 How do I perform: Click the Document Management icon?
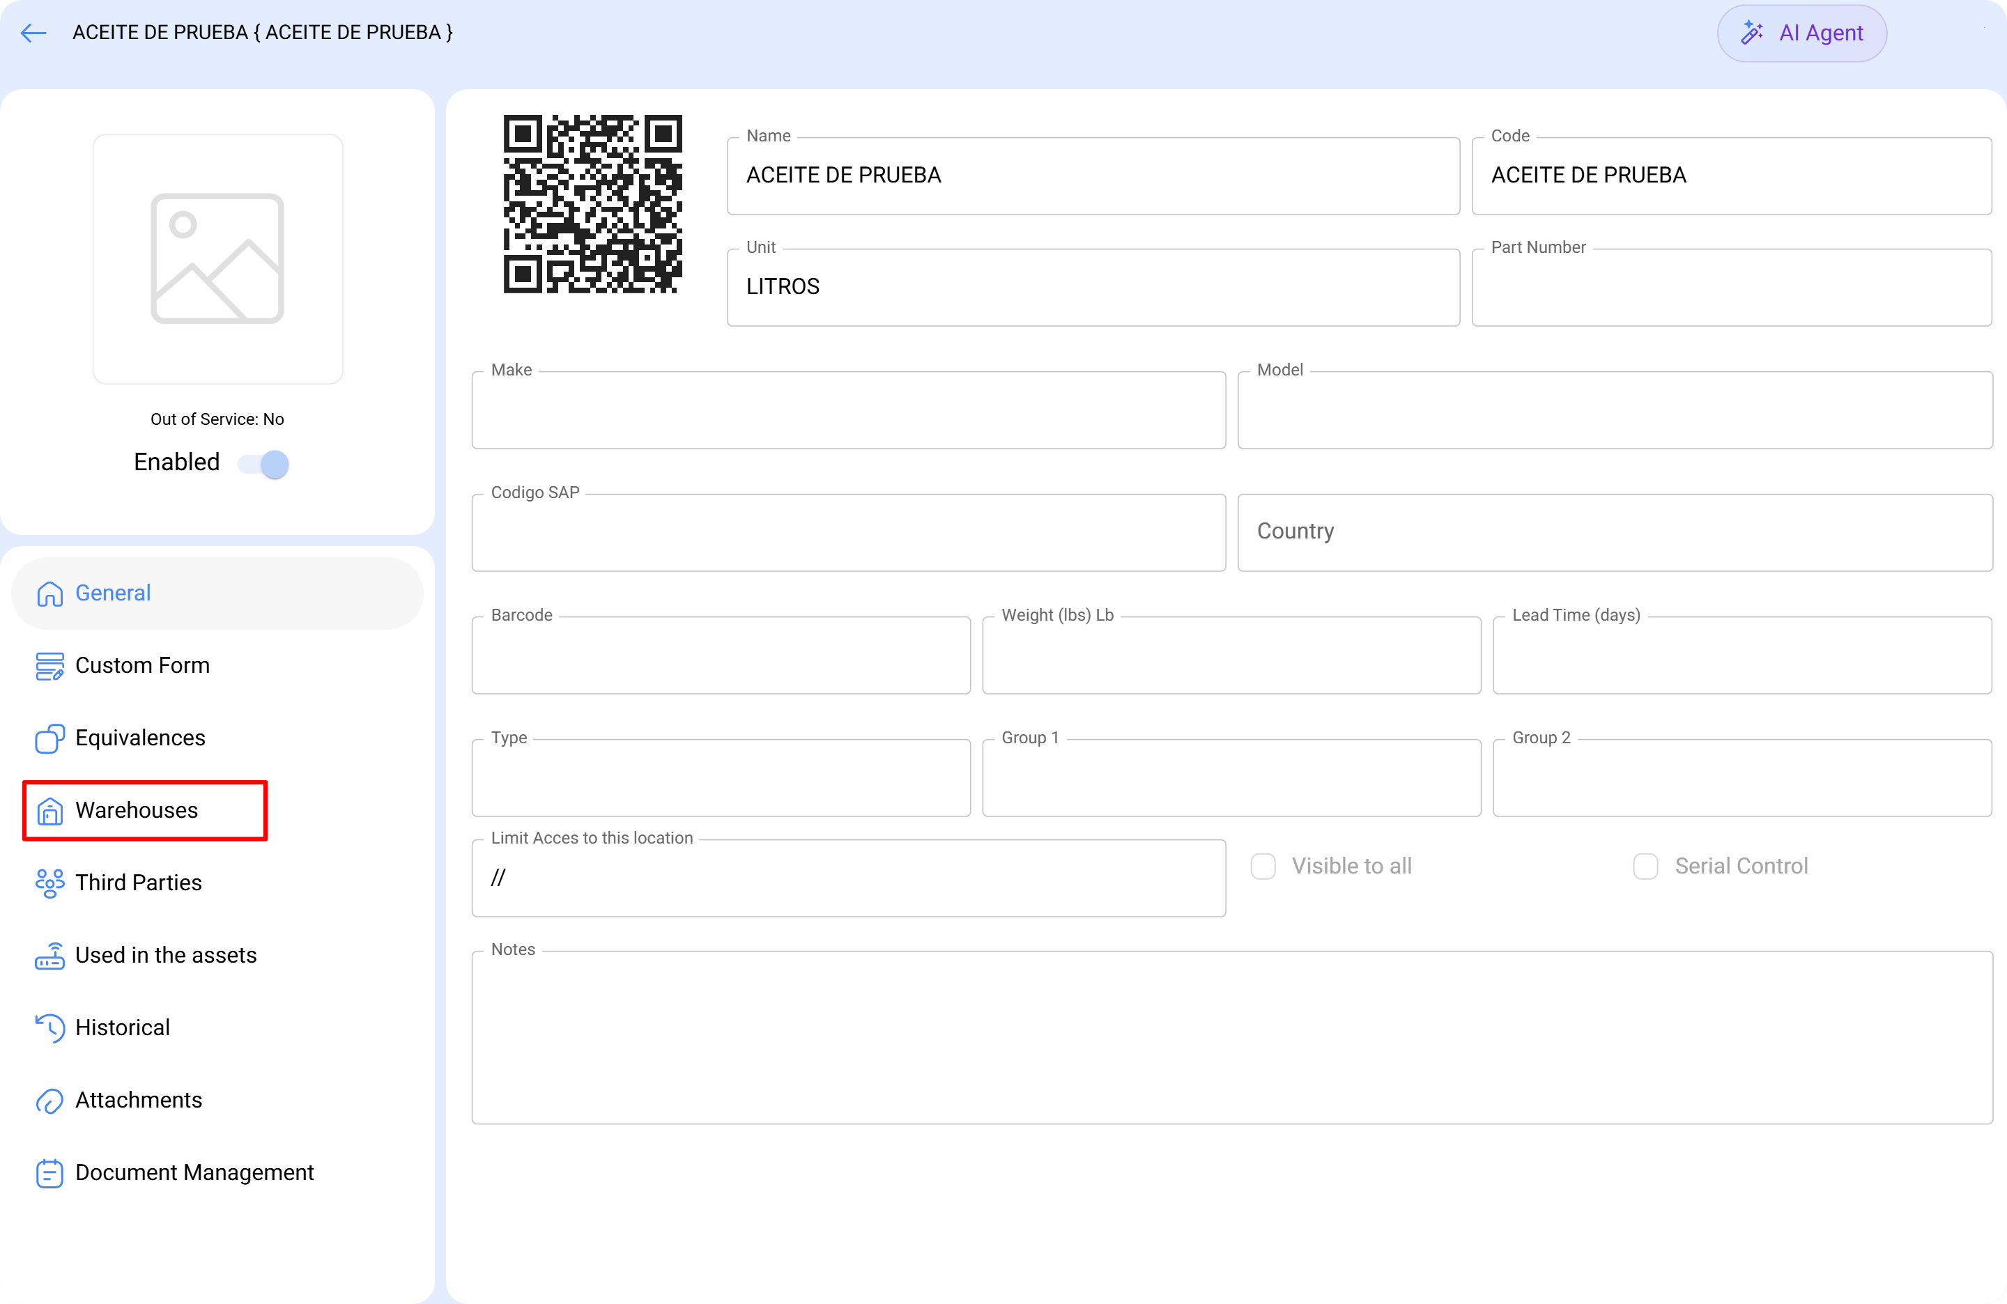coord(49,1172)
